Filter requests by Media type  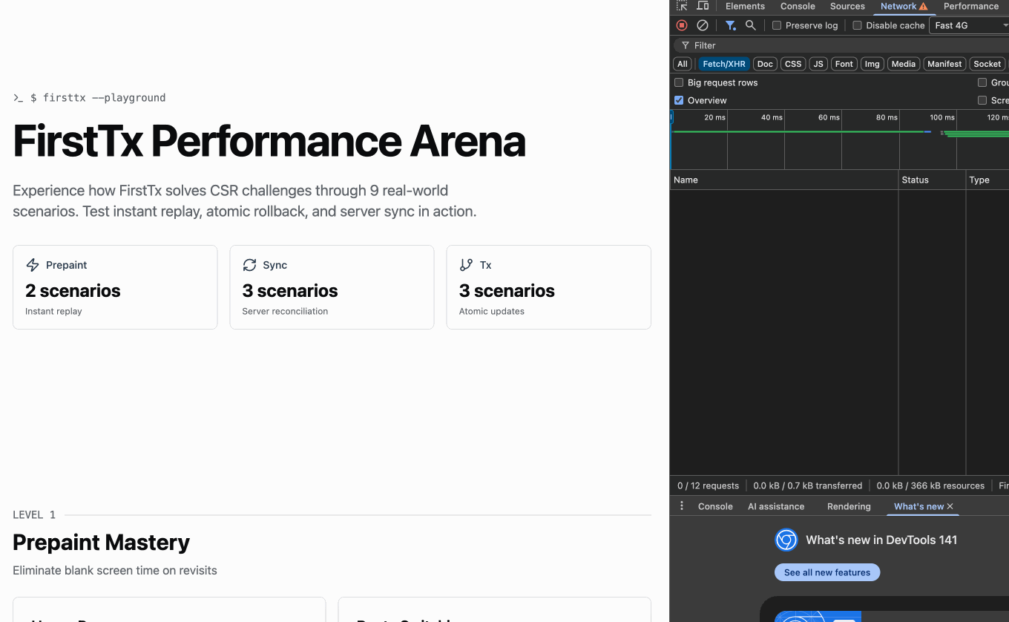[903, 64]
